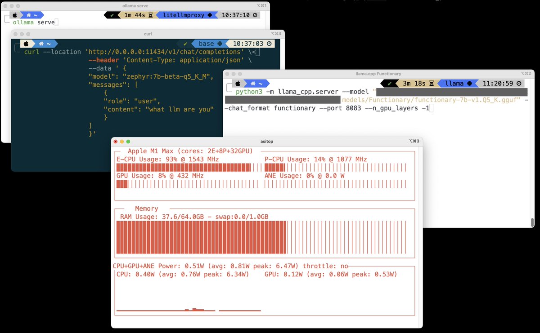Click the 'litellmproxy' environment label
This screenshot has width=540, height=333.
pos(183,15)
